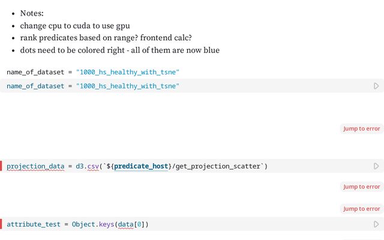Click the attribute_test variable name

[34, 224]
